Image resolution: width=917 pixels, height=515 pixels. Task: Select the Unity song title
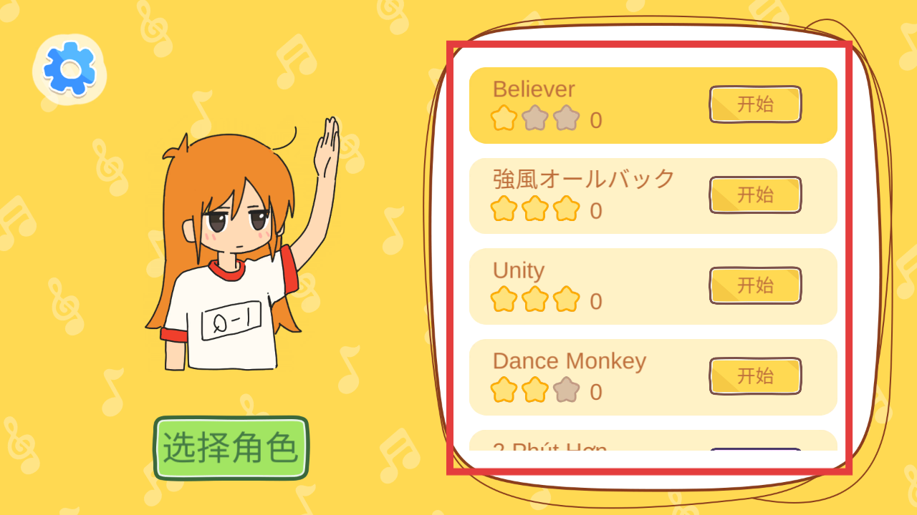(x=519, y=270)
